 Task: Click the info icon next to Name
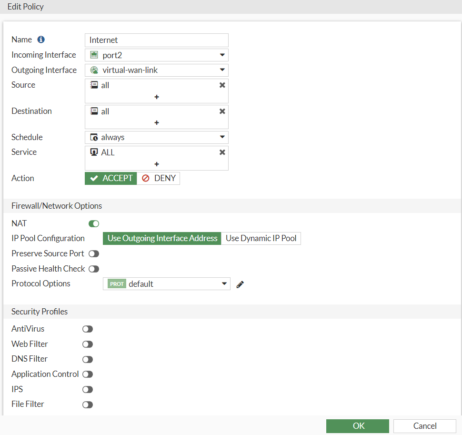click(x=41, y=40)
